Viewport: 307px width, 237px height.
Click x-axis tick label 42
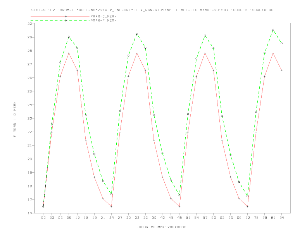click(x=162, y=218)
